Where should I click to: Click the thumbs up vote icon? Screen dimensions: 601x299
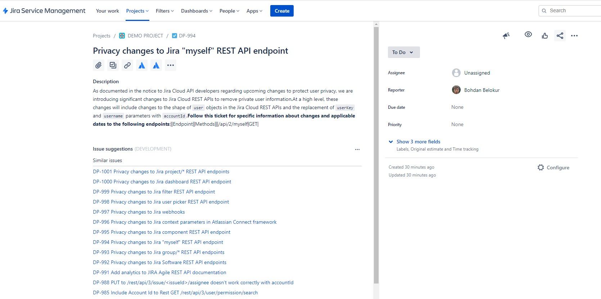[x=545, y=35]
